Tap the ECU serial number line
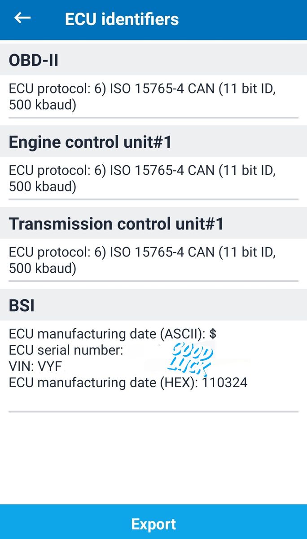Screen dimensions: 307x539 click(66, 350)
